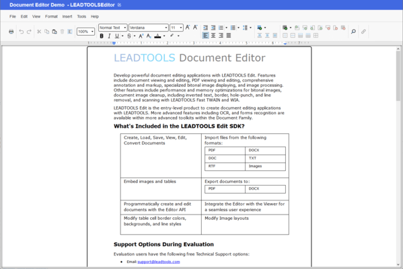
Task: Click the left indent marker on ruler
Action: (114, 43)
